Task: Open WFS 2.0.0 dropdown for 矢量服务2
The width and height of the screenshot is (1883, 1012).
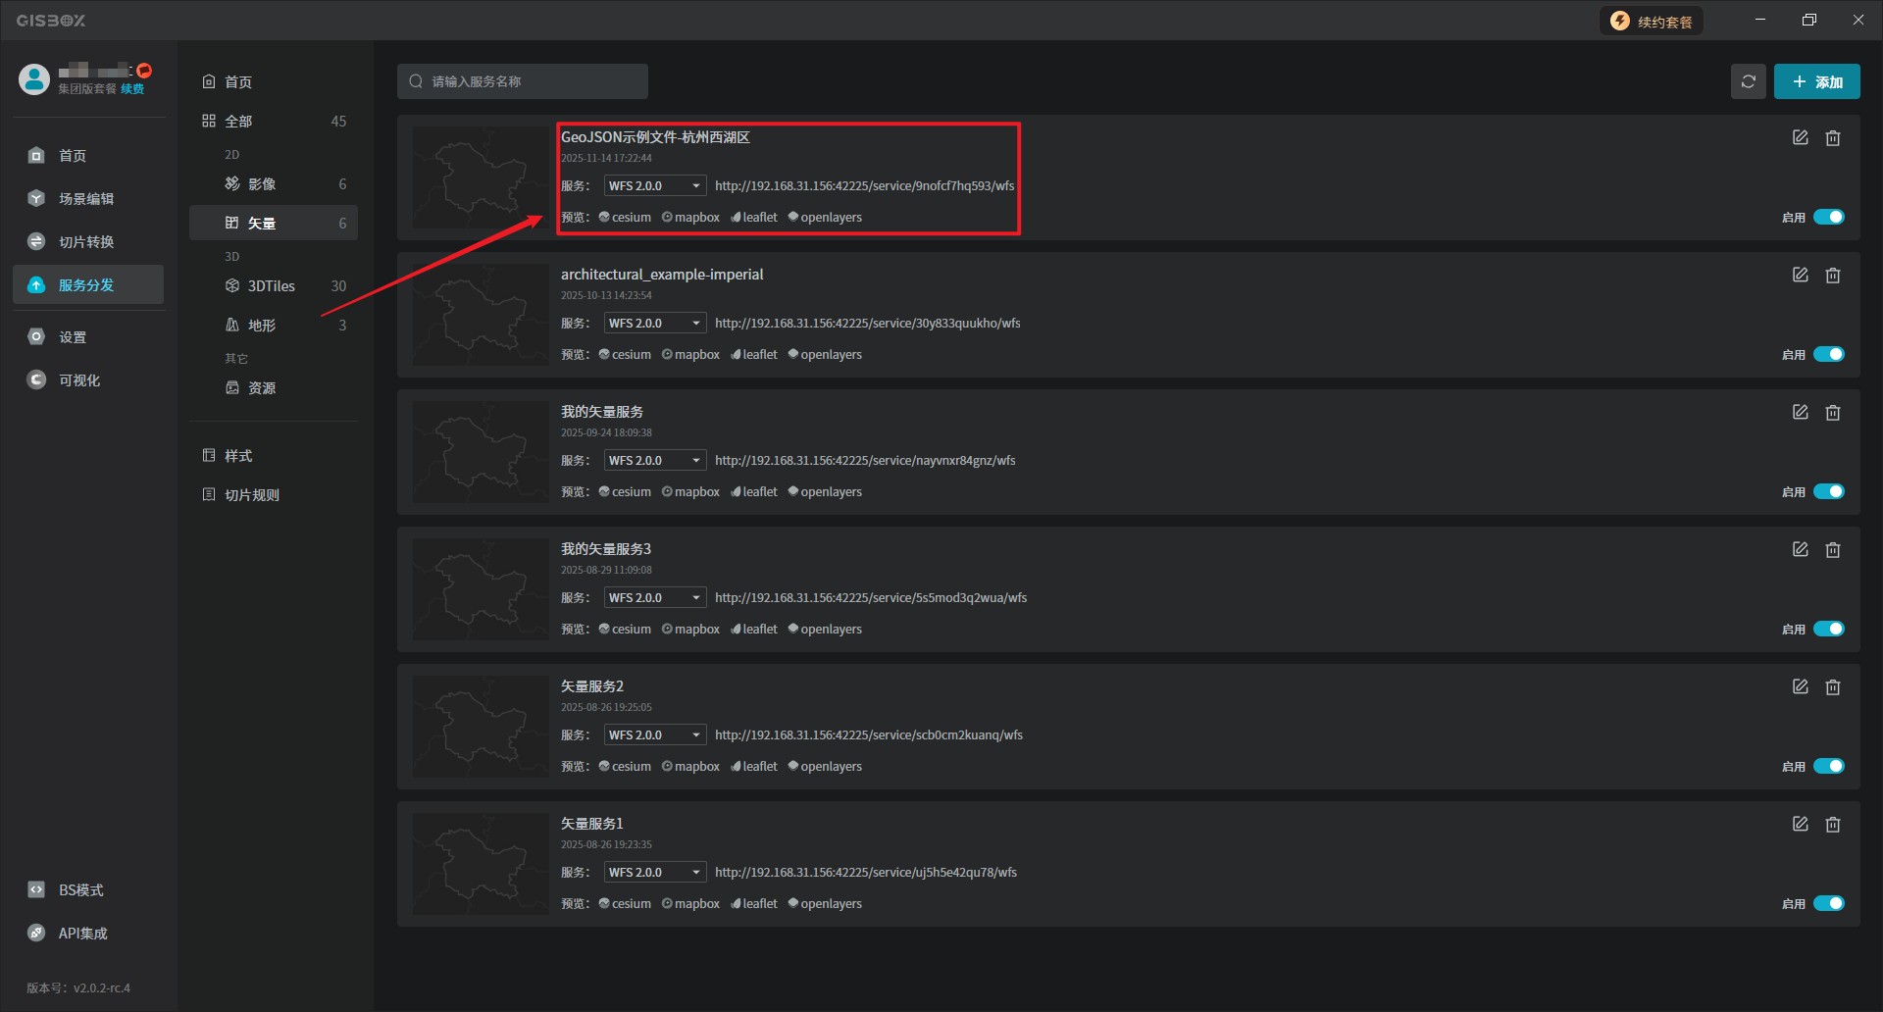Action: [x=654, y=735]
